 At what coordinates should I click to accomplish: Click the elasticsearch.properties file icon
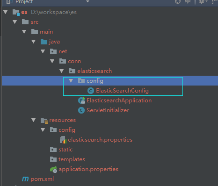click(63, 140)
